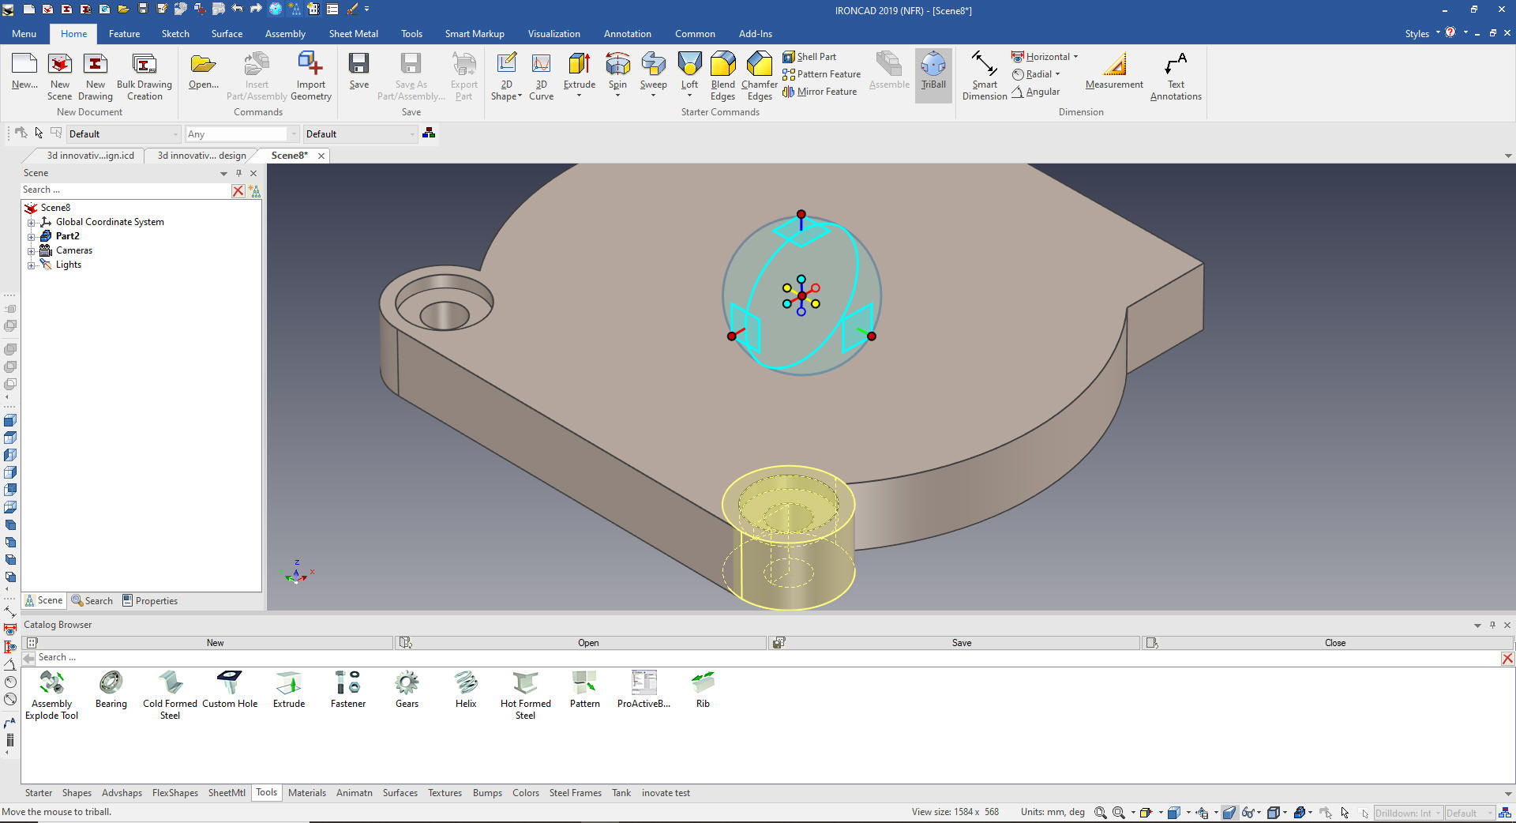The image size is (1516, 823).
Task: Open the Smart Dimension tool
Action: tap(984, 74)
